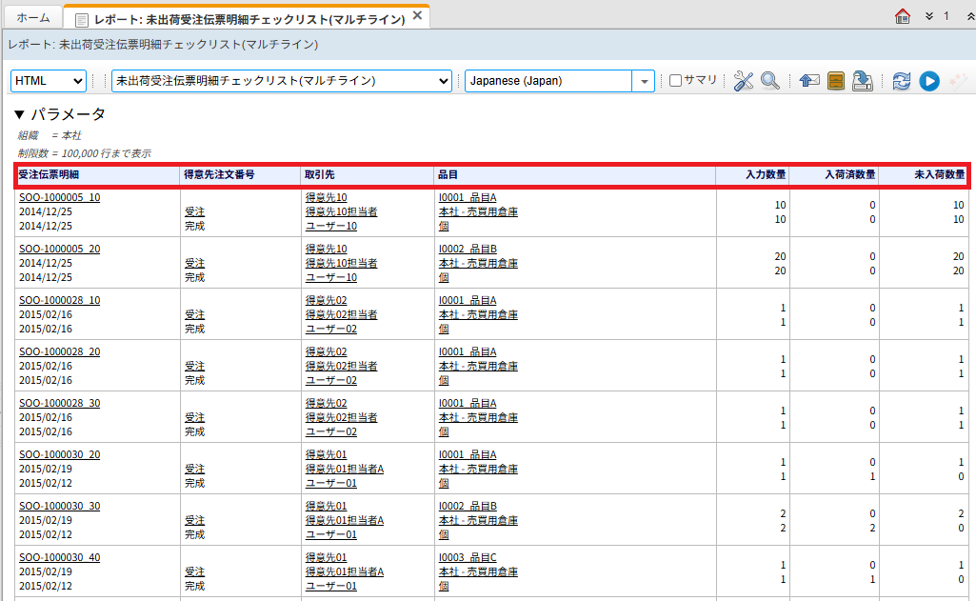Go to home using the house icon

point(903,16)
